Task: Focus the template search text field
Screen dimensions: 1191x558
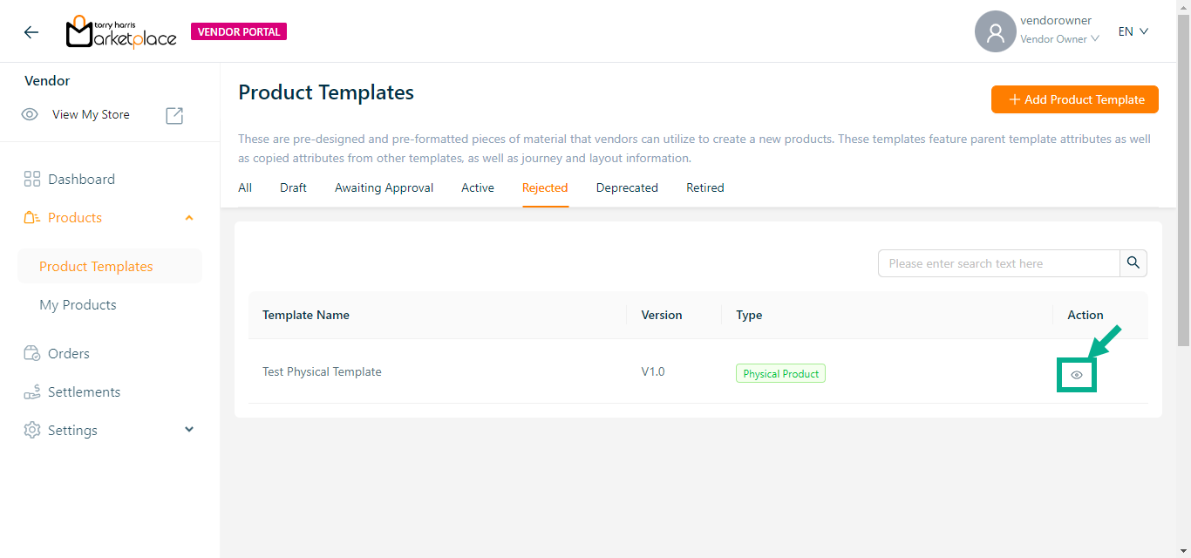Action: (998, 263)
